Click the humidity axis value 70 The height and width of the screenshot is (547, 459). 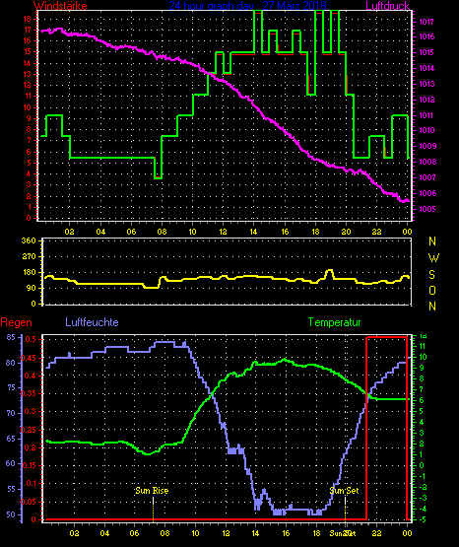11,413
